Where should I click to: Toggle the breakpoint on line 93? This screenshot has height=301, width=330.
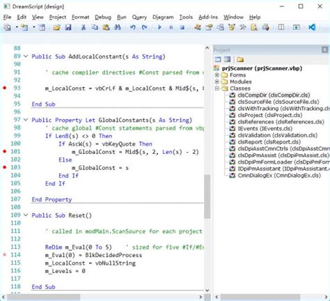pos(4,88)
